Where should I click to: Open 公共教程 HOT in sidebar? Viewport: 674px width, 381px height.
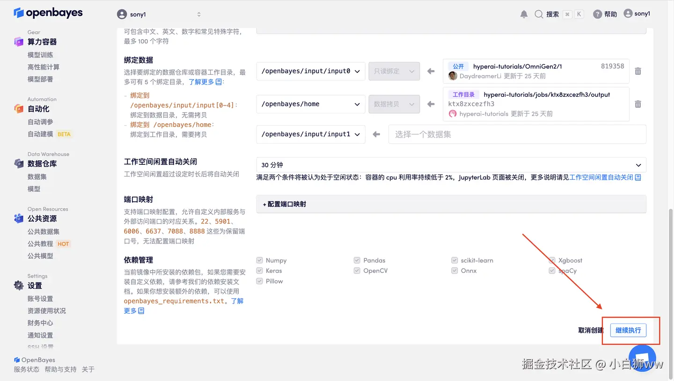coord(49,244)
